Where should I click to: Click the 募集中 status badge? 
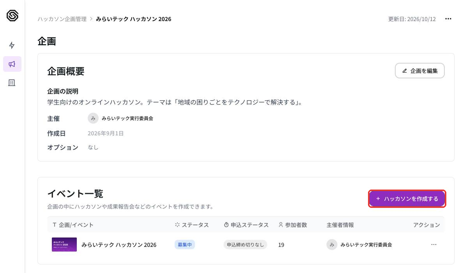coord(185,245)
